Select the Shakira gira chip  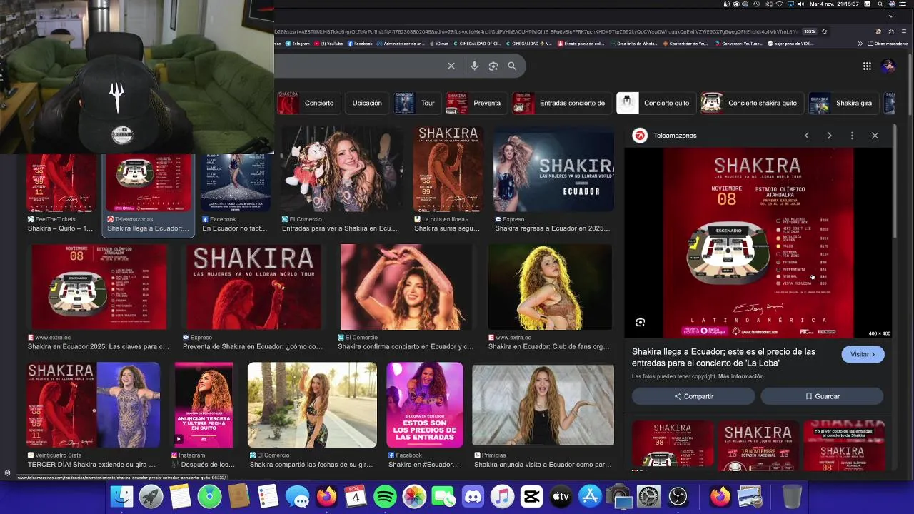click(843, 103)
